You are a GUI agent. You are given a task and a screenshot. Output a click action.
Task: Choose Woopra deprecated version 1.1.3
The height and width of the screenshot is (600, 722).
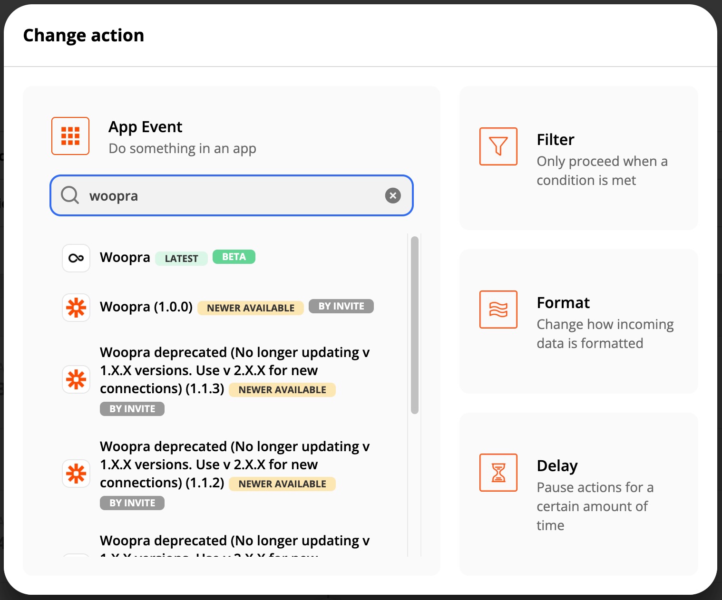point(234,370)
